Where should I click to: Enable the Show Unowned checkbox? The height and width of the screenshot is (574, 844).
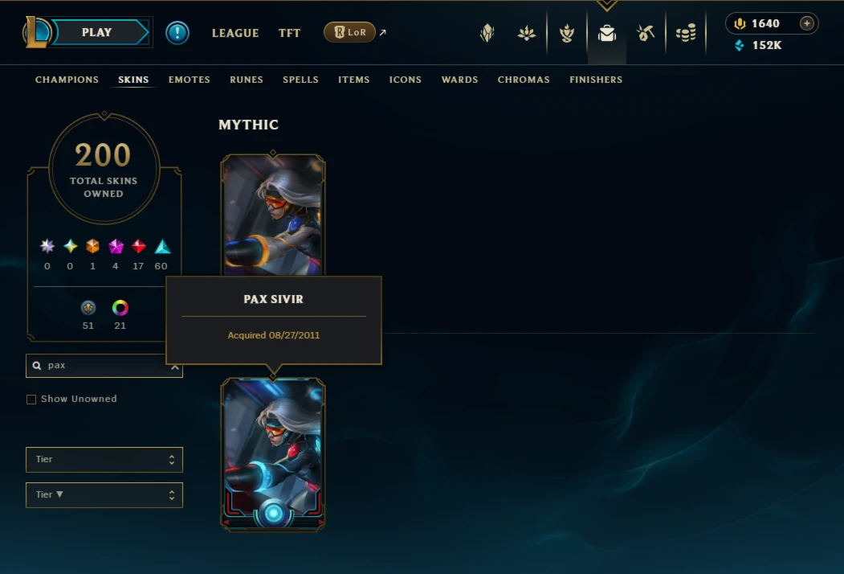coord(31,400)
